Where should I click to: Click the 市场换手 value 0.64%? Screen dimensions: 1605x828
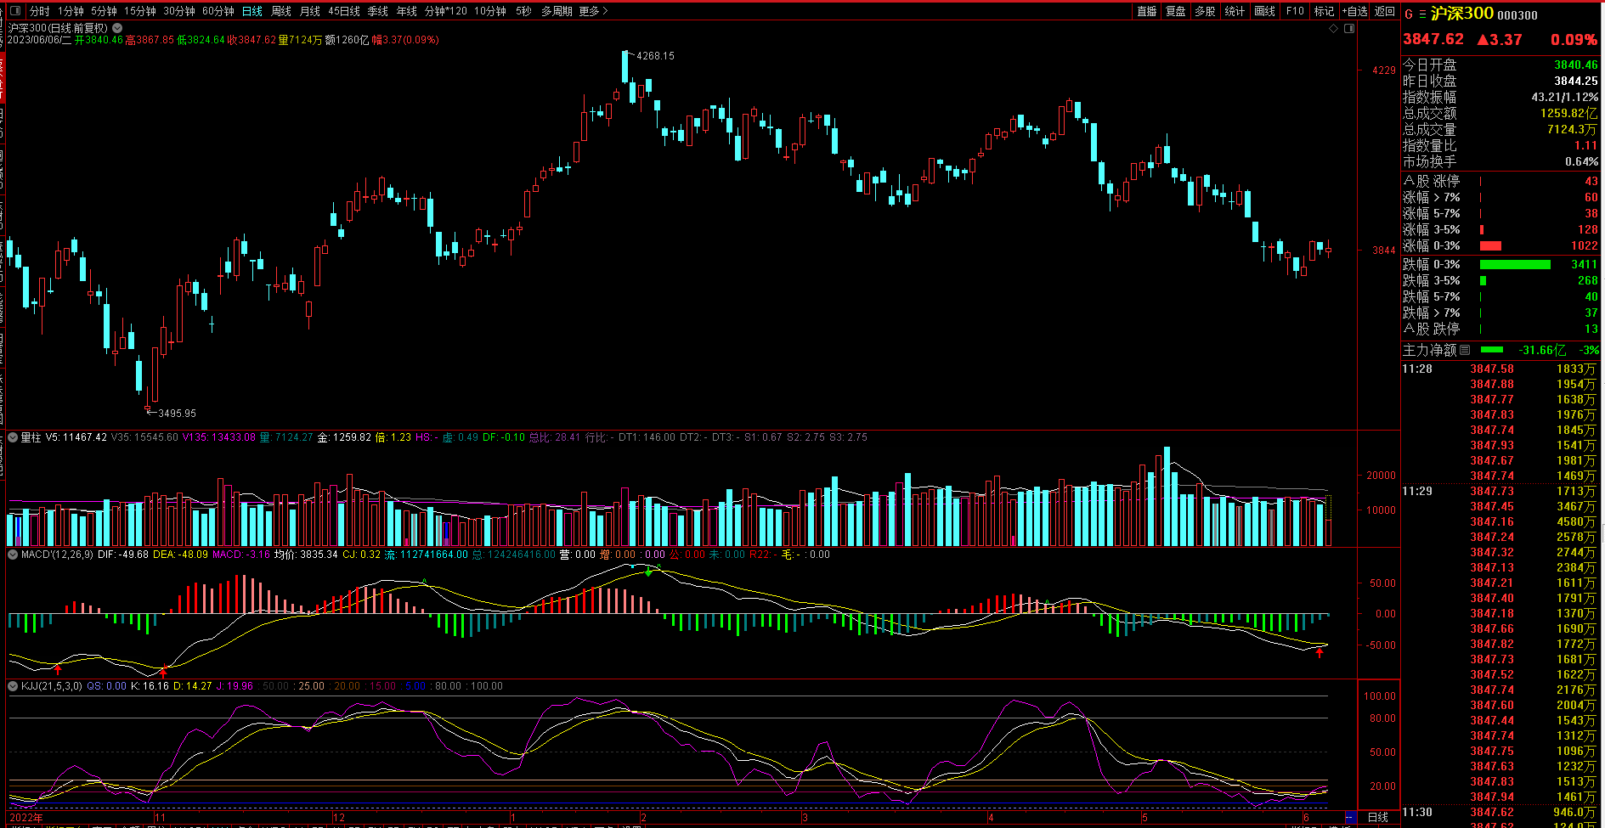1582,161
